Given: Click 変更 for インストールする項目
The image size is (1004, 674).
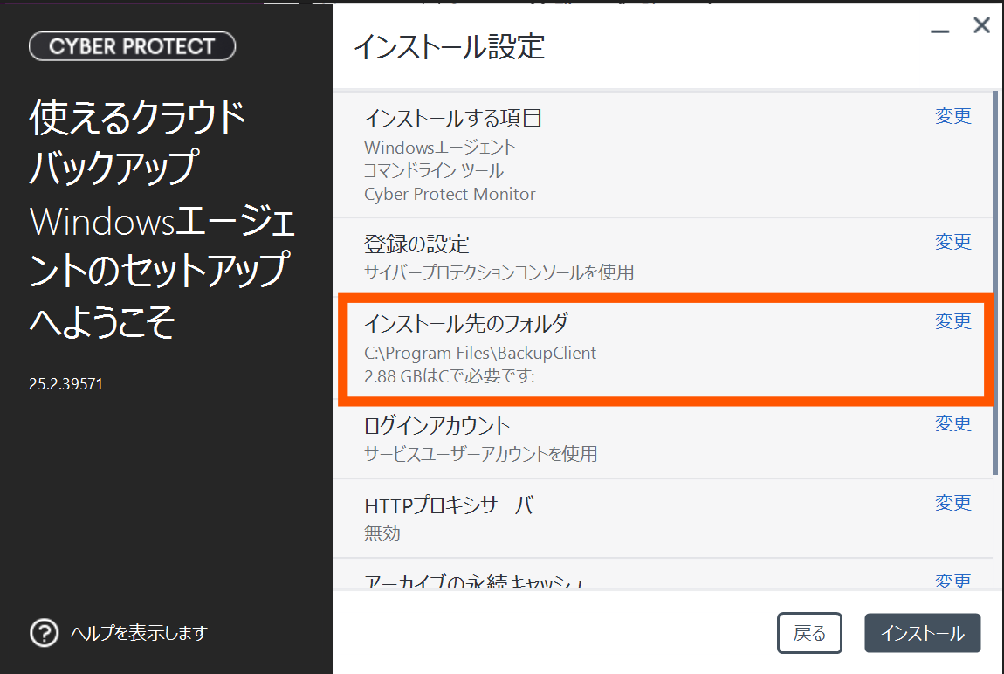Looking at the screenshot, I should tap(952, 116).
